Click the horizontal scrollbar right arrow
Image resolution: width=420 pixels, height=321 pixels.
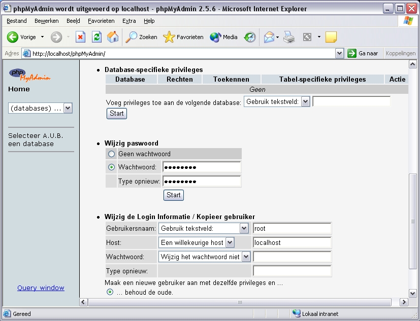pyautogui.click(x=404, y=302)
